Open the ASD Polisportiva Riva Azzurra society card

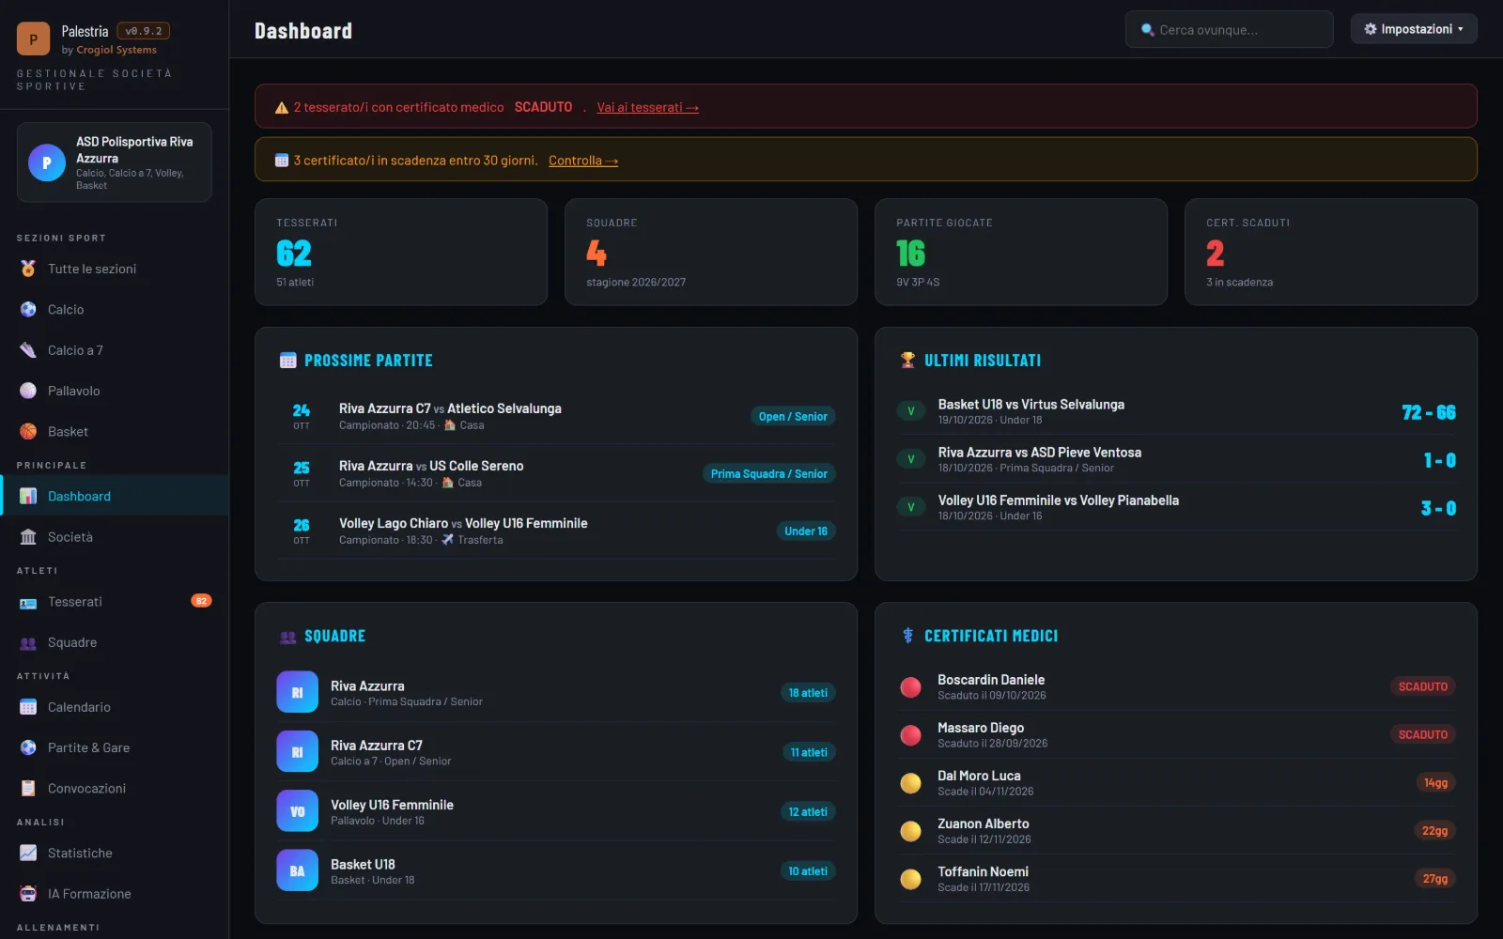(x=115, y=162)
